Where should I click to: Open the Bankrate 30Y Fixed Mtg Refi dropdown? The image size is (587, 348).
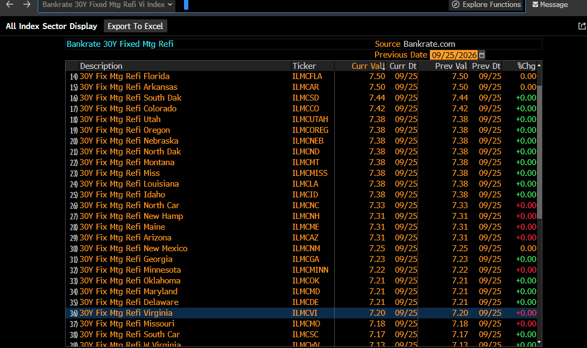pyautogui.click(x=107, y=5)
